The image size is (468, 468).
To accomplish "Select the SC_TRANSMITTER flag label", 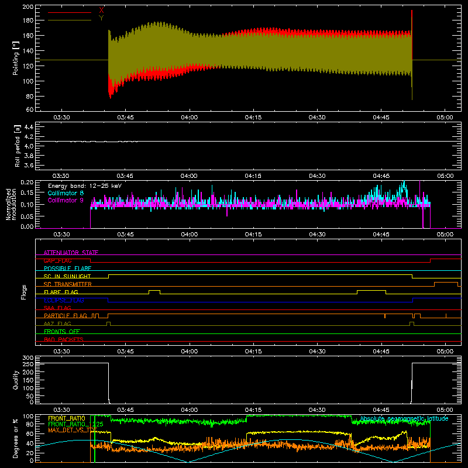I will coord(68,284).
